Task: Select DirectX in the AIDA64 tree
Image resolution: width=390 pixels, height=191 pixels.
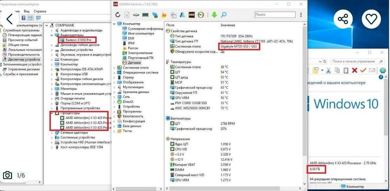Action: pyautogui.click(x=128, y=102)
